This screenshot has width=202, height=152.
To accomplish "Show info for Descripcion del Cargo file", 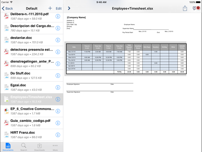I will [58, 28].
